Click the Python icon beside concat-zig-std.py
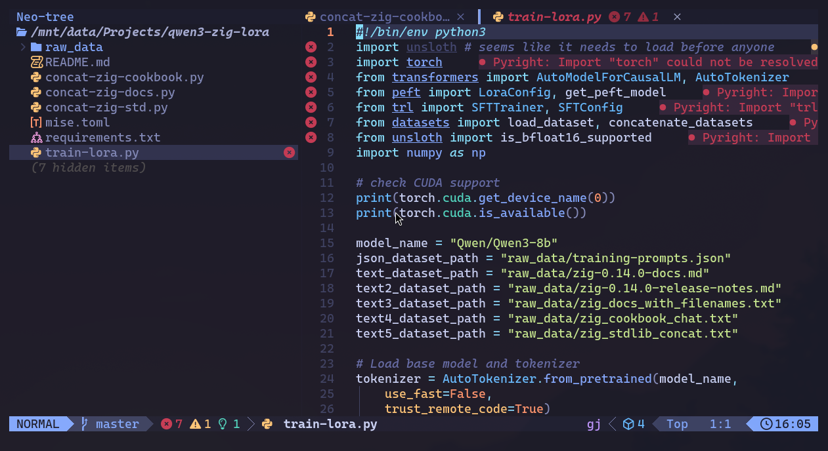This screenshot has height=451, width=828. (36, 108)
